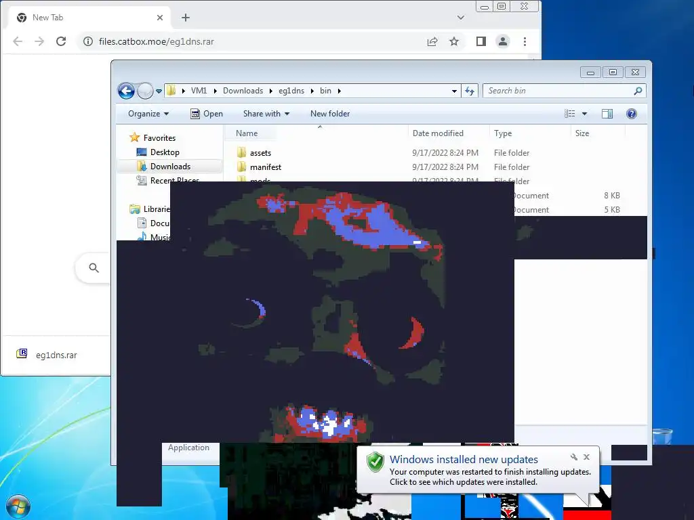The height and width of the screenshot is (520, 694).
Task: Refresh the Explorer folder view
Action: point(470,91)
